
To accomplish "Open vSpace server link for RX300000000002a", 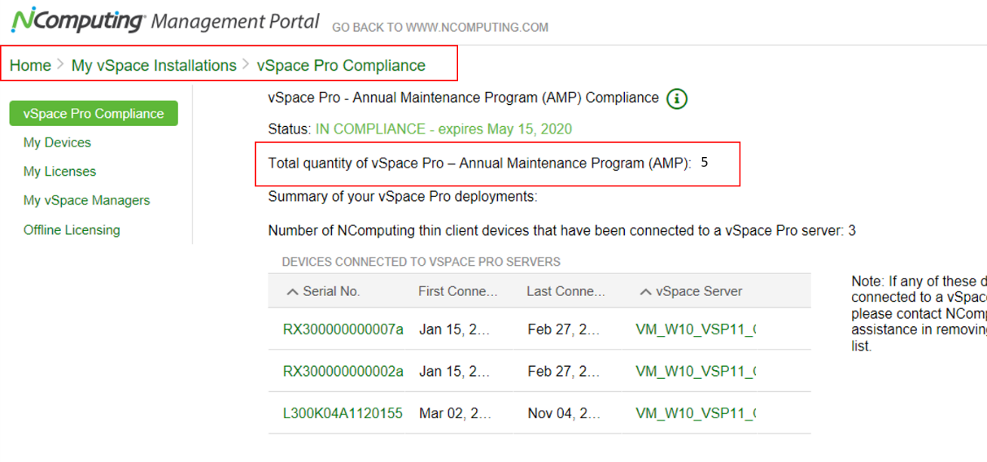I will [x=696, y=371].
